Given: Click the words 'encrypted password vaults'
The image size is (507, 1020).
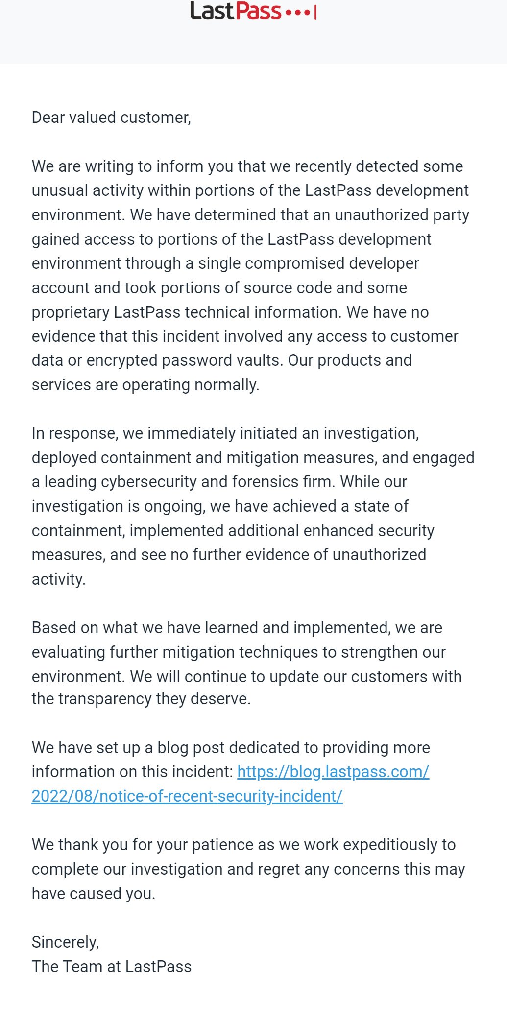Looking at the screenshot, I should [185, 360].
